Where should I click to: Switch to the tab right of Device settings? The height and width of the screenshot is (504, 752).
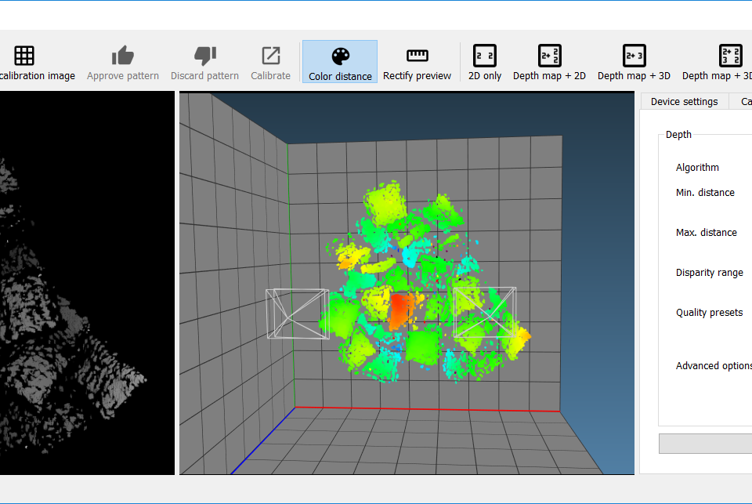tap(743, 102)
